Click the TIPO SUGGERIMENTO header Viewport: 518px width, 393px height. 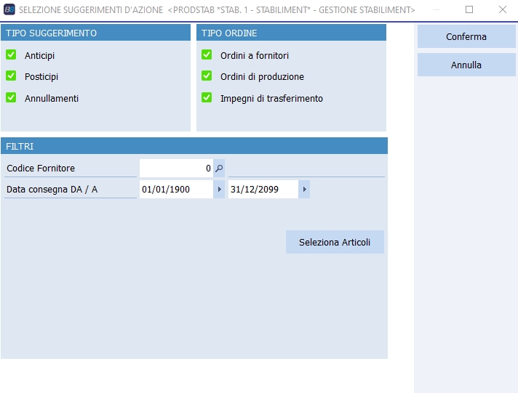point(95,33)
